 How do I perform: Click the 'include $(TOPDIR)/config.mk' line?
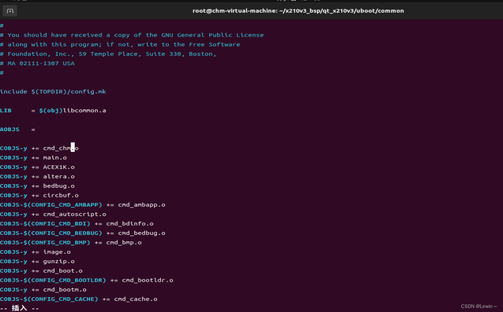point(53,92)
